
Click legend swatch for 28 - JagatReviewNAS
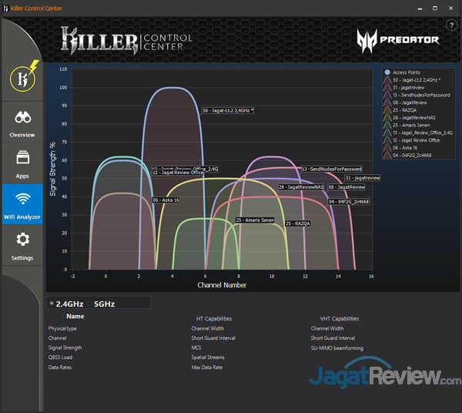(x=387, y=118)
